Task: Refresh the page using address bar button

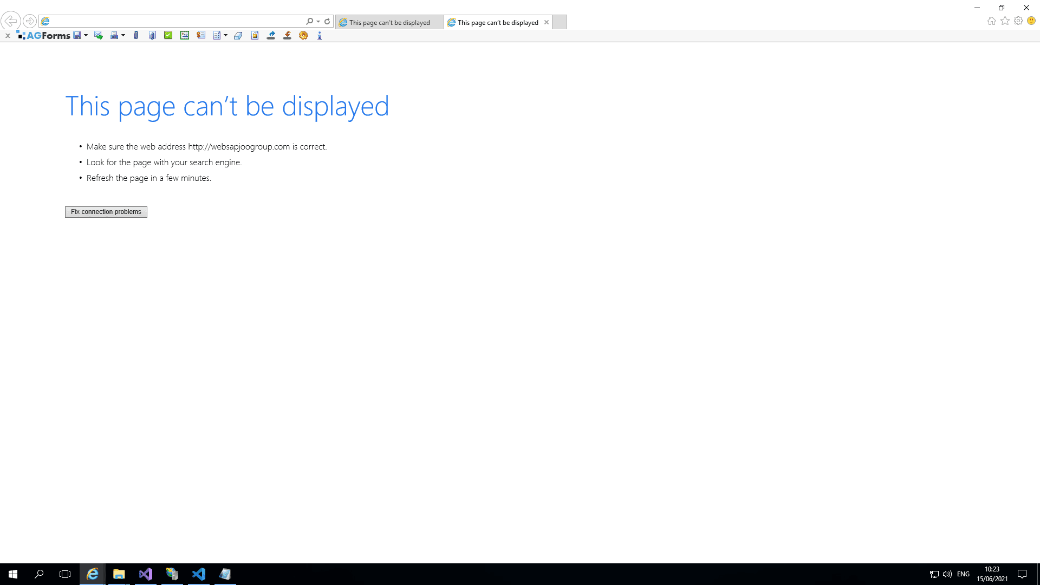Action: [x=327, y=22]
